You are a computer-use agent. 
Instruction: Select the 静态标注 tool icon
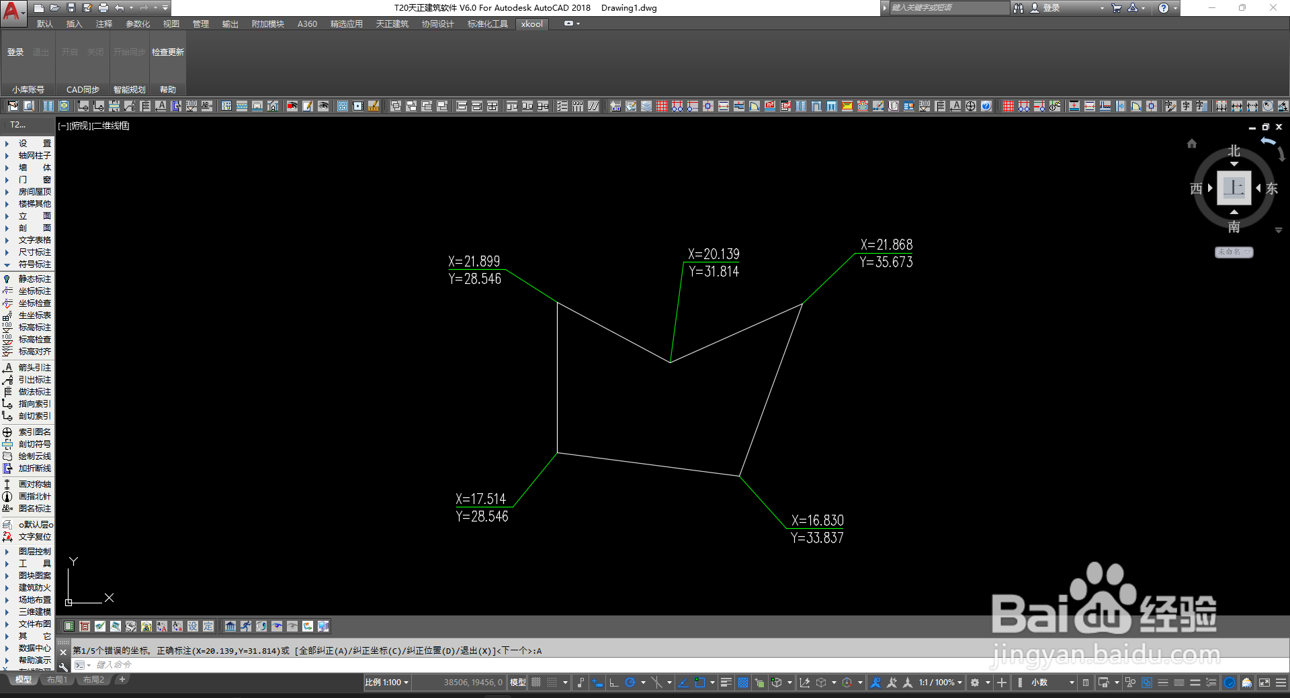(7, 279)
